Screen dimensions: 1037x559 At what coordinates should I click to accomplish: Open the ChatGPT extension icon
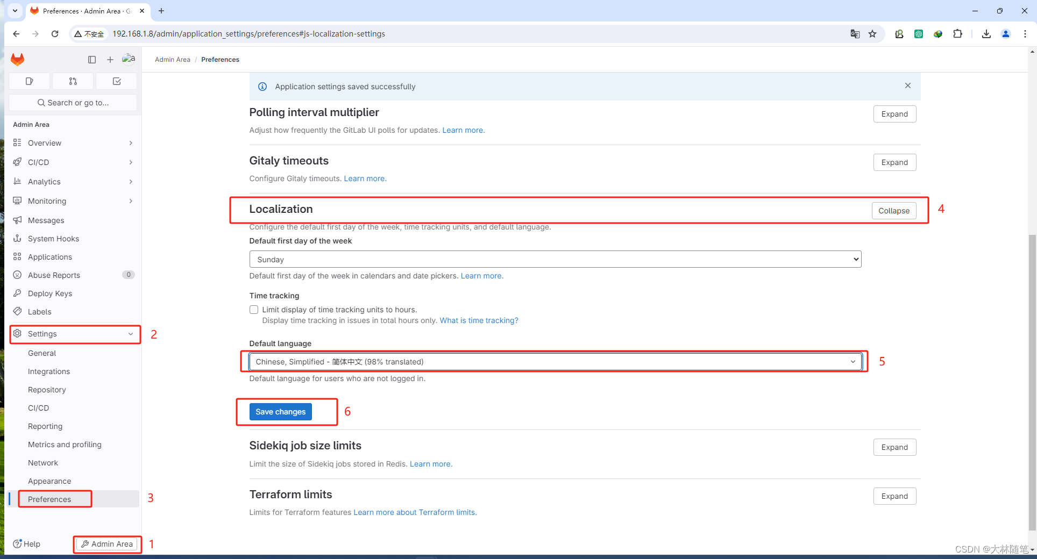pos(919,34)
